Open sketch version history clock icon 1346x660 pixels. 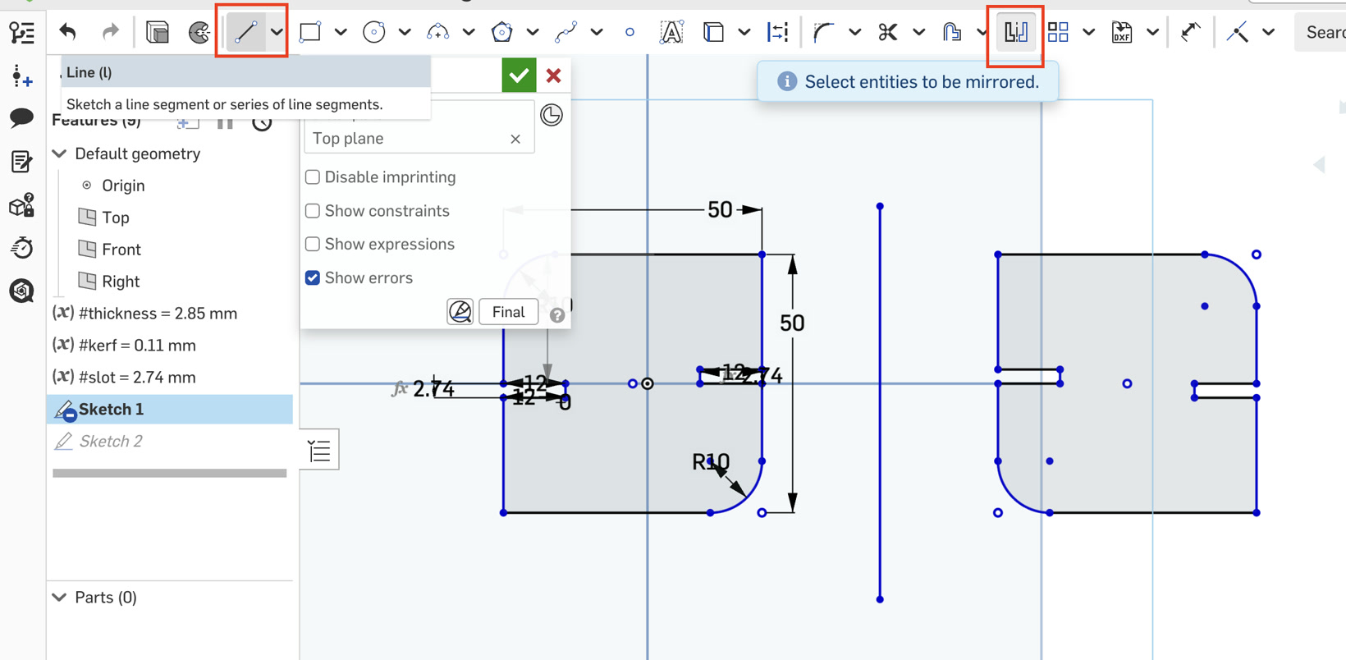pos(552,115)
